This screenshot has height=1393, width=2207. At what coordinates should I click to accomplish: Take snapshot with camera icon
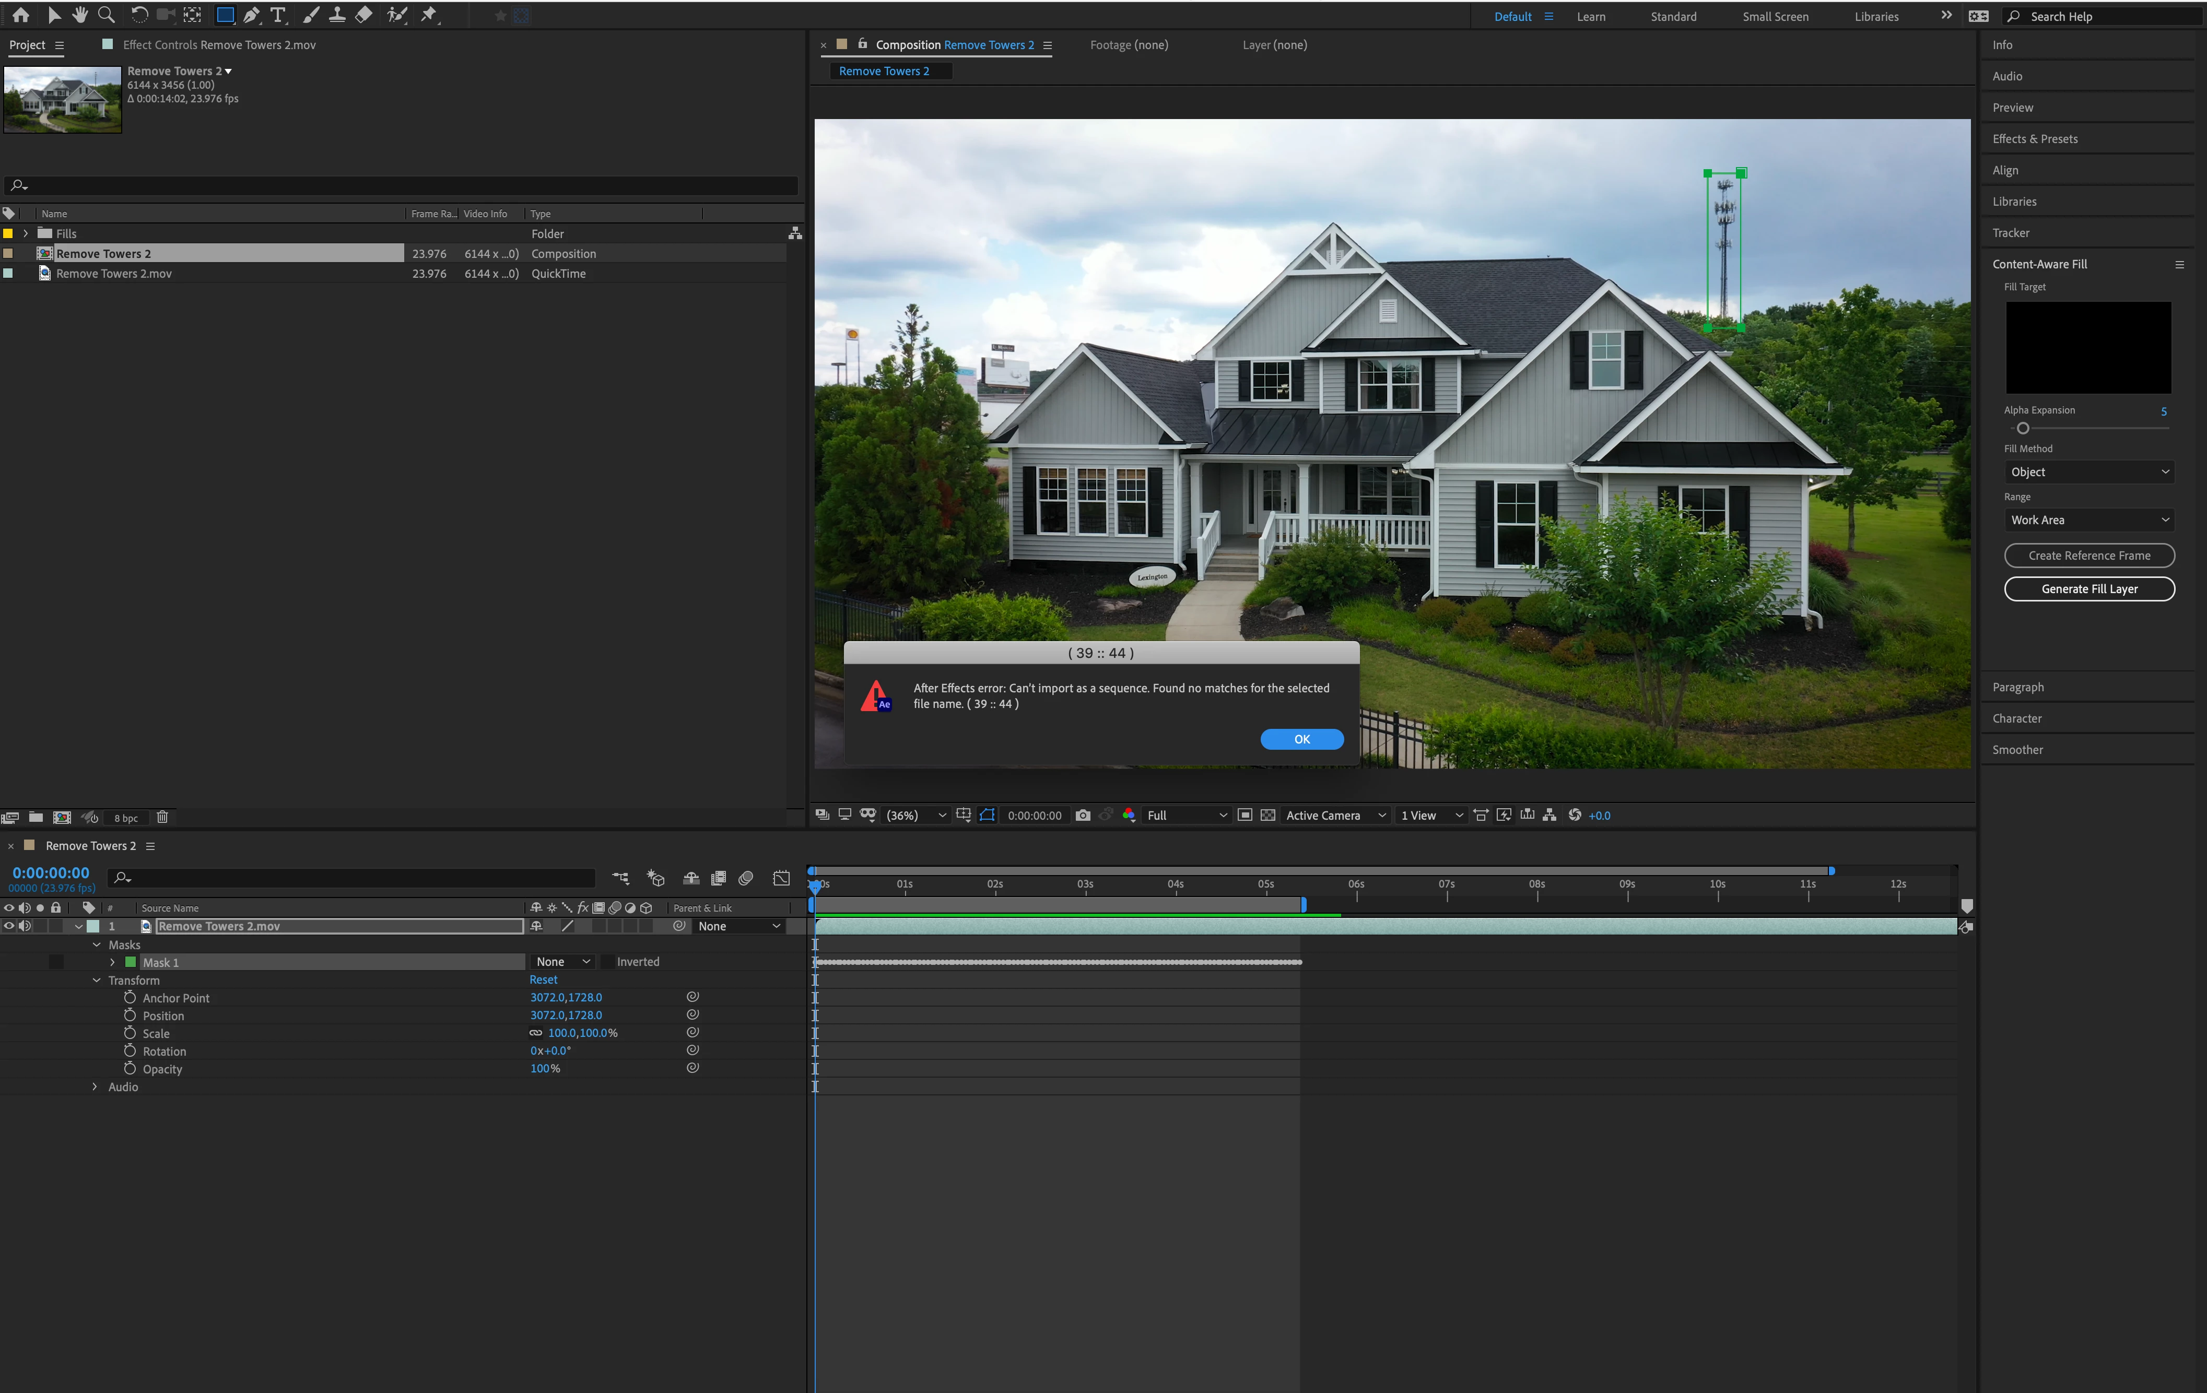pyautogui.click(x=1083, y=814)
